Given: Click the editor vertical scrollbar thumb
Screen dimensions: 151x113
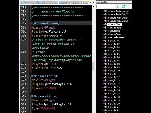Looking at the screenshot, I should [93, 67].
